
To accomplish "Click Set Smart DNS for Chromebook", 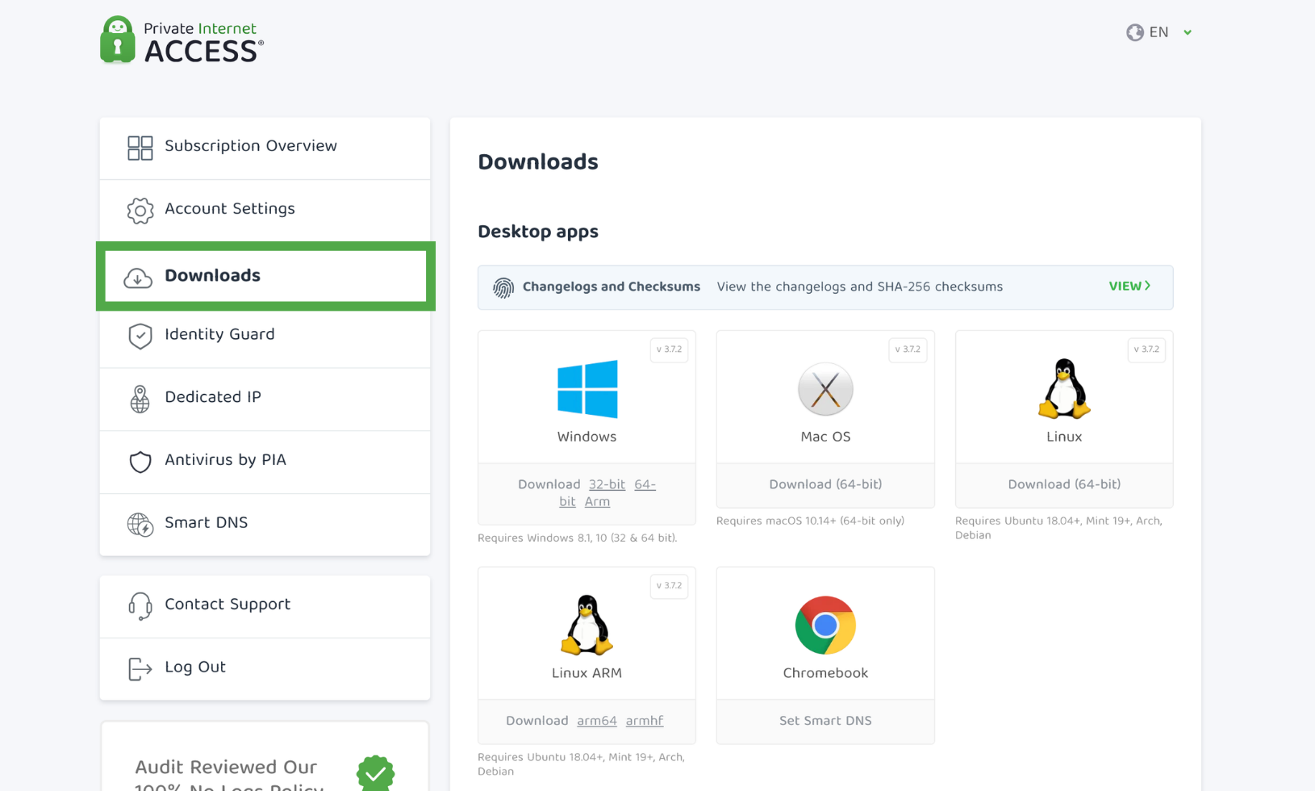I will [x=825, y=721].
